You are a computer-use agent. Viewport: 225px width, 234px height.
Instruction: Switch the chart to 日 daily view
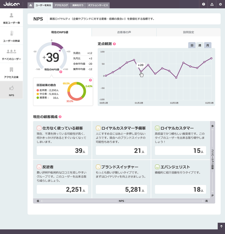coord(192,45)
